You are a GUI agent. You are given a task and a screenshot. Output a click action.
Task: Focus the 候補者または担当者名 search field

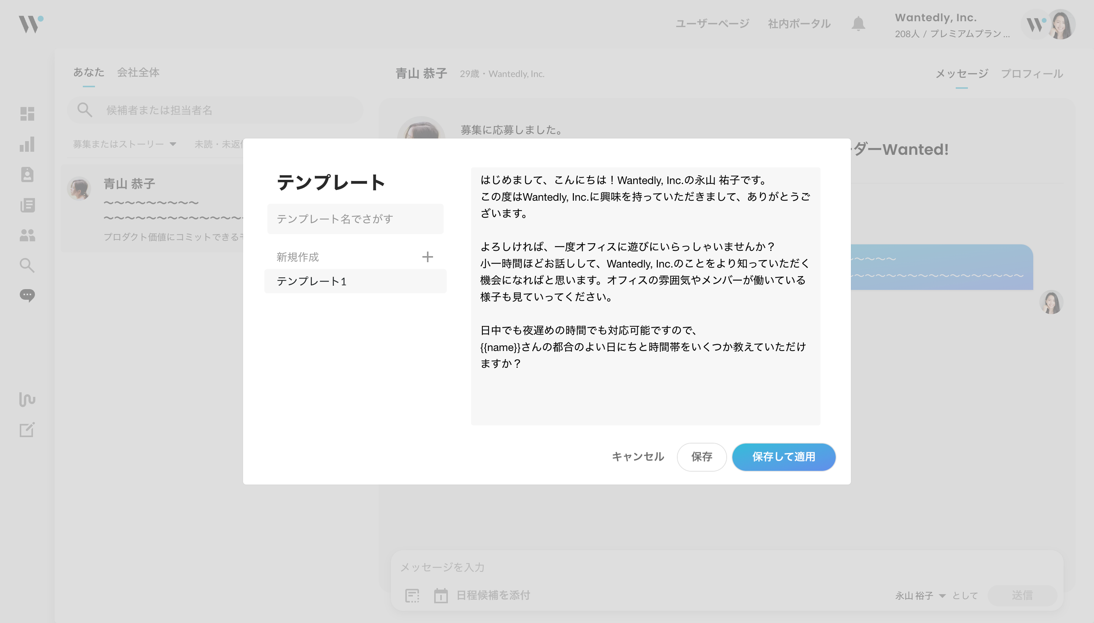click(215, 110)
